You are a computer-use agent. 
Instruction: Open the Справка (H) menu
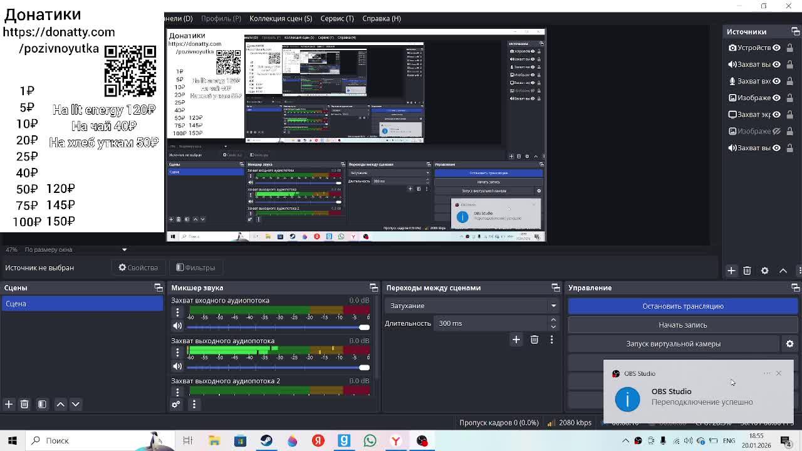click(382, 18)
